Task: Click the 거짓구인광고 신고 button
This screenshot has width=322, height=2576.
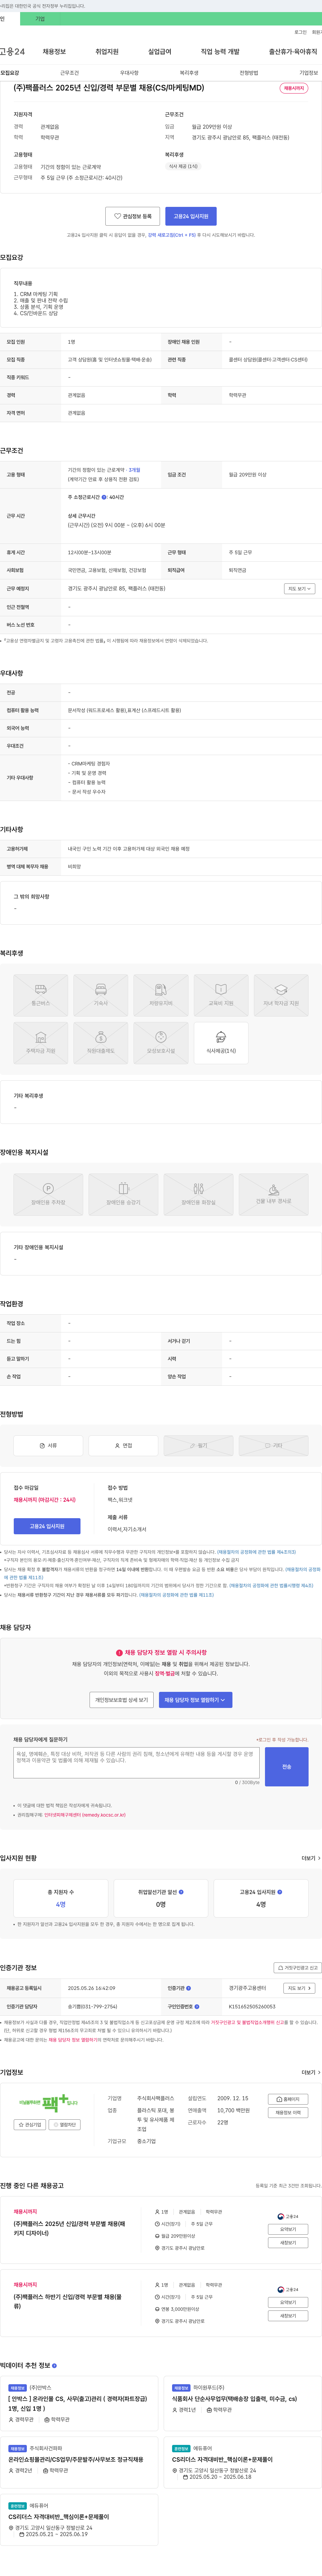Action: pos(298,1968)
